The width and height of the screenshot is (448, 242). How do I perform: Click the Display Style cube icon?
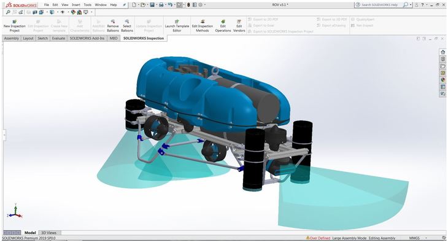pos(52,12)
